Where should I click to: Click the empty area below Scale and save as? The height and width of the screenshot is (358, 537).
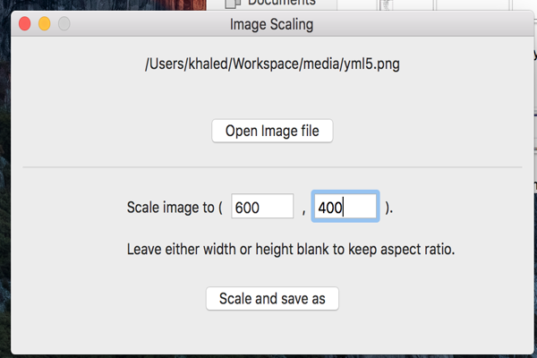coord(272,332)
